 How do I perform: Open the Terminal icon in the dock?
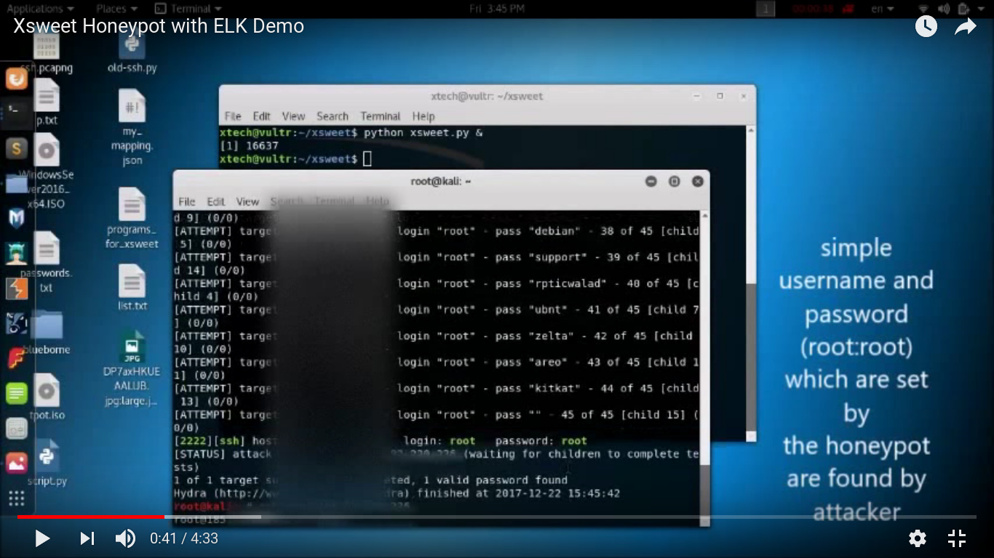click(x=16, y=112)
